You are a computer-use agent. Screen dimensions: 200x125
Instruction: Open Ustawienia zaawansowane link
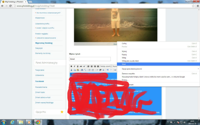point(46,38)
